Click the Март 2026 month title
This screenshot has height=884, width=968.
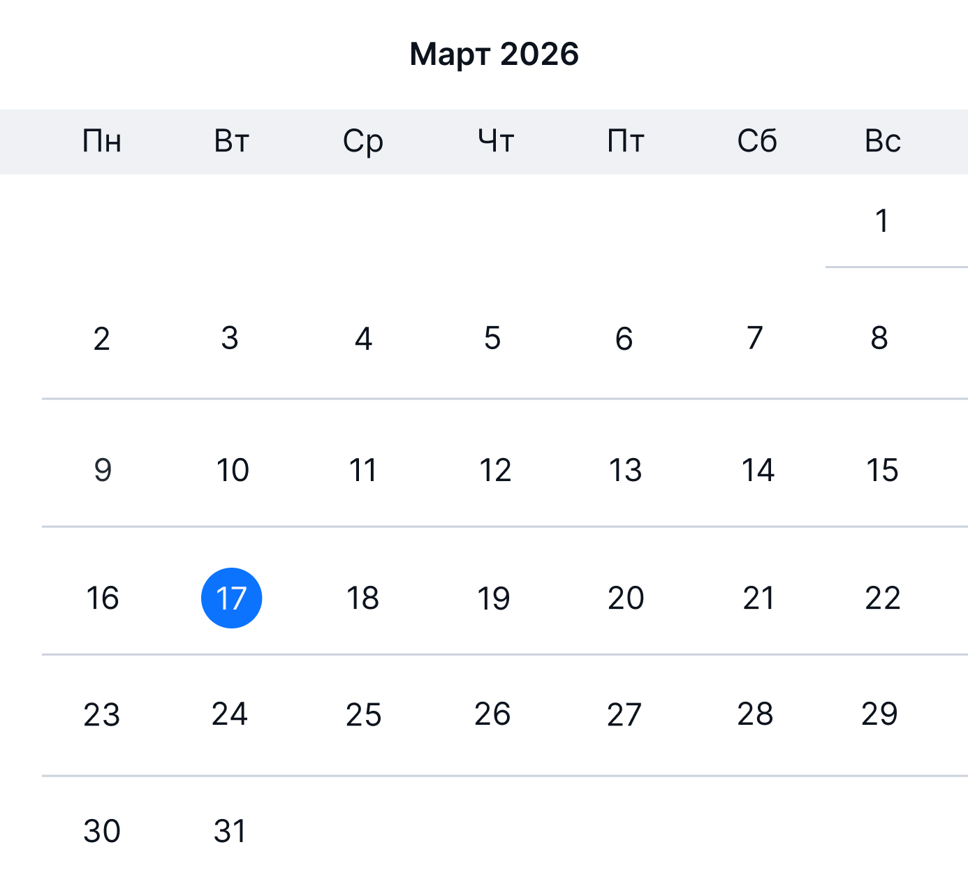click(x=493, y=53)
